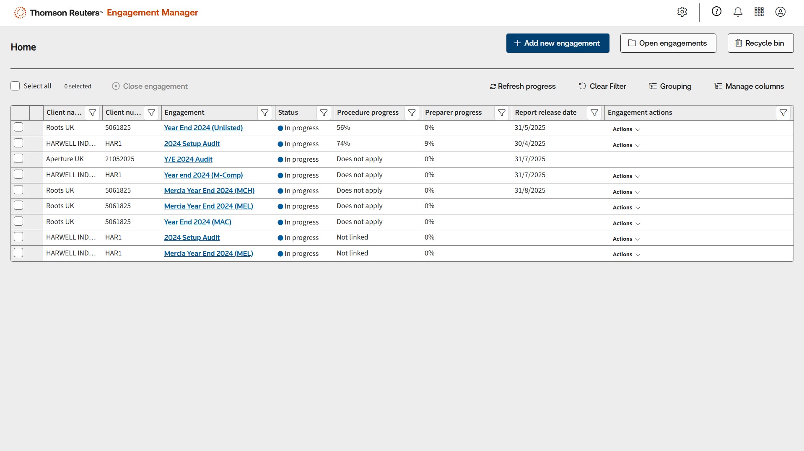Open the user profile icon
Viewport: 804px width, 451px height.
pos(780,12)
